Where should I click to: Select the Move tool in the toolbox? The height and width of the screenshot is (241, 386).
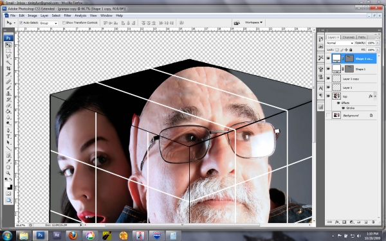[8, 45]
